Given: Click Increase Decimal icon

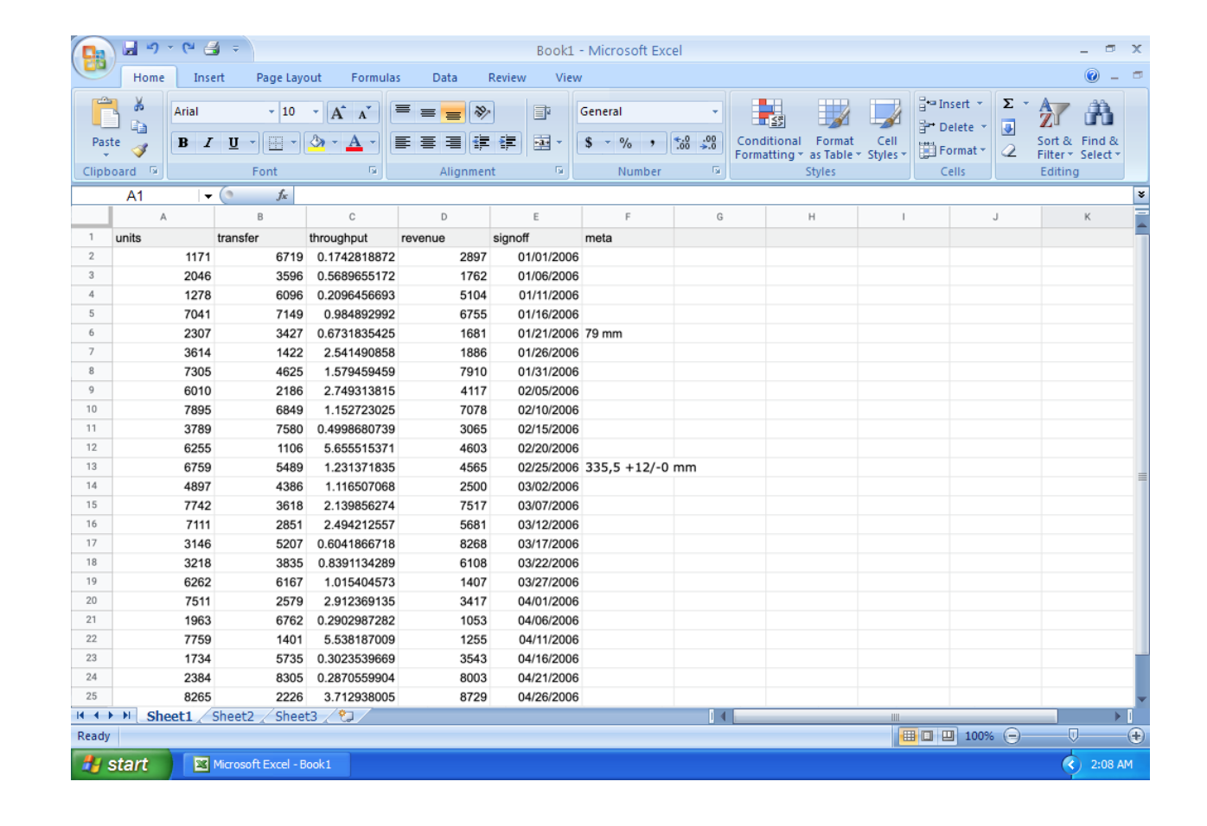Looking at the screenshot, I should click(x=682, y=143).
